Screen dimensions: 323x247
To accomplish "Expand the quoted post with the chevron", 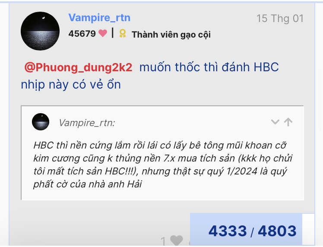I will tap(275, 122).
